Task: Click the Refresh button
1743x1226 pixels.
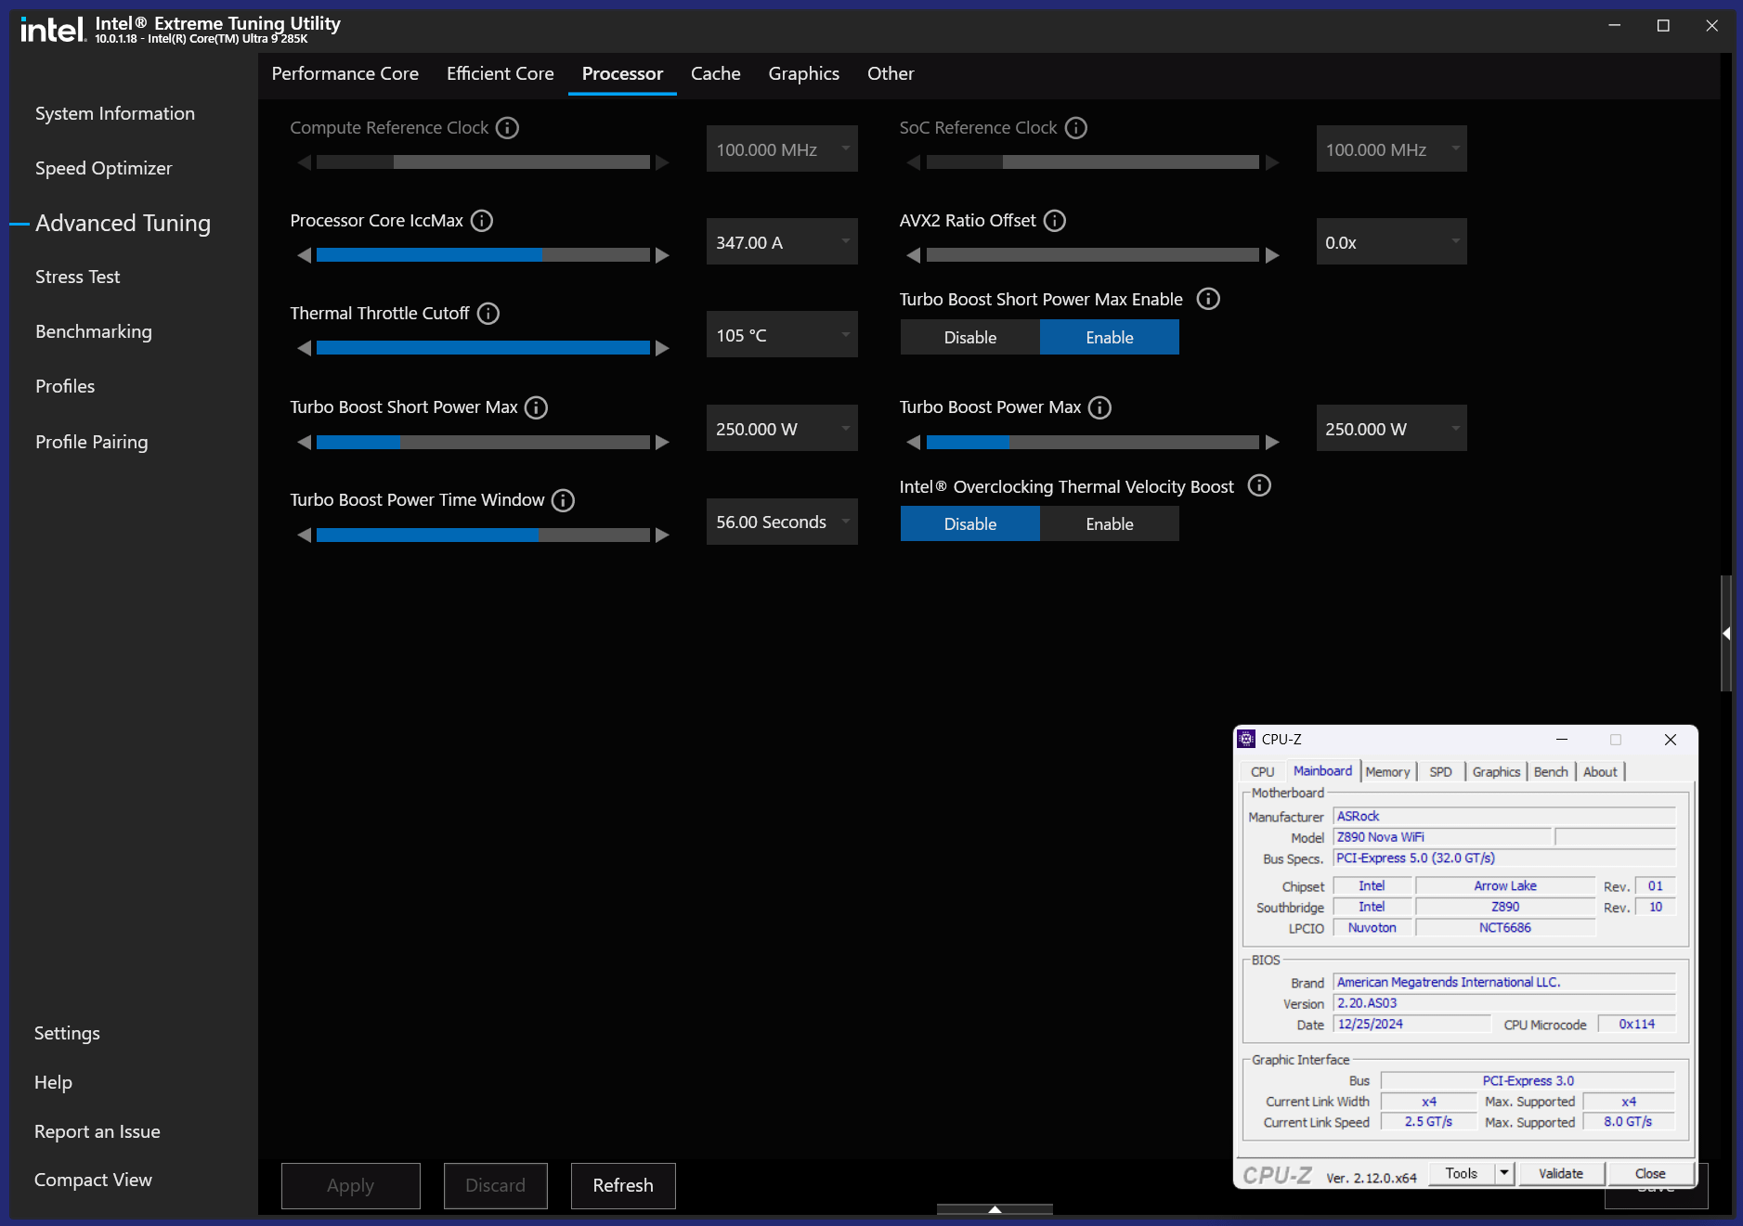Action: [x=623, y=1185]
